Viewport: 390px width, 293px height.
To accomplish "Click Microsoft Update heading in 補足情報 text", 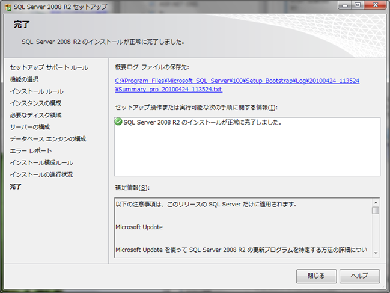I will [x=139, y=227].
